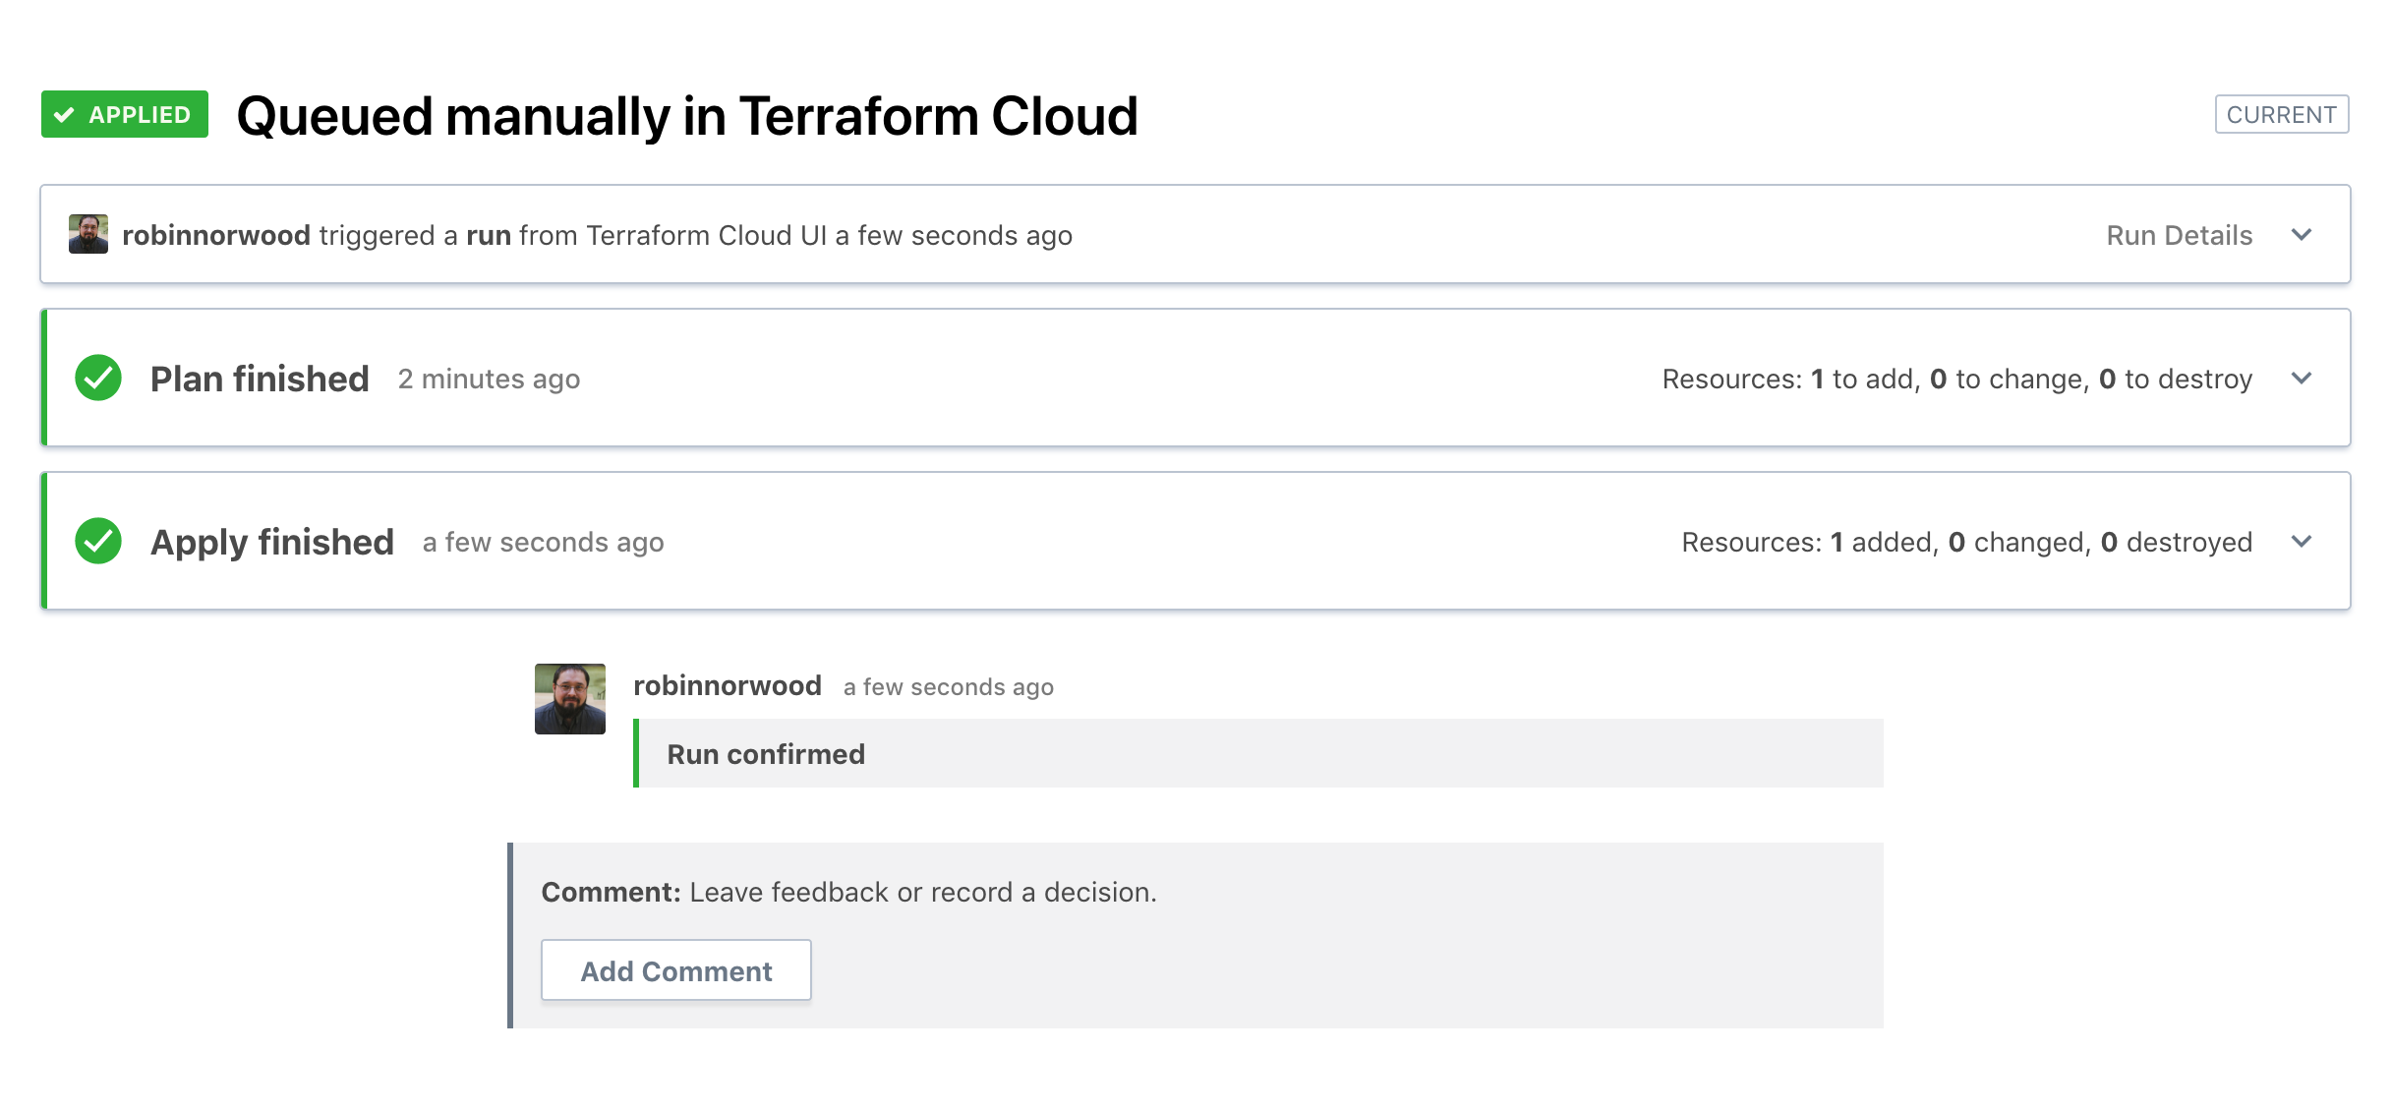Screen dimensions: 2391x1111
Task: Click the CURRENT label badge
Action: click(2281, 114)
